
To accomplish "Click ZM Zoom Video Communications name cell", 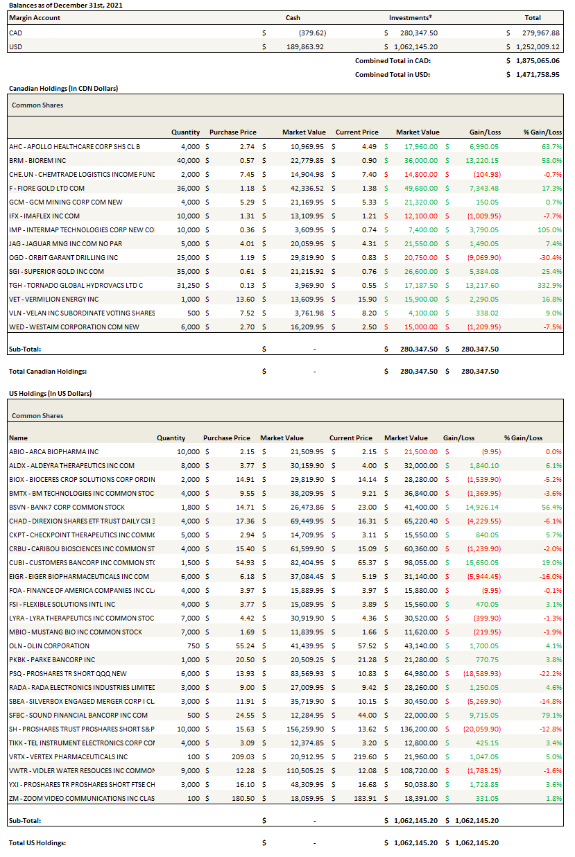I will tap(82, 798).
